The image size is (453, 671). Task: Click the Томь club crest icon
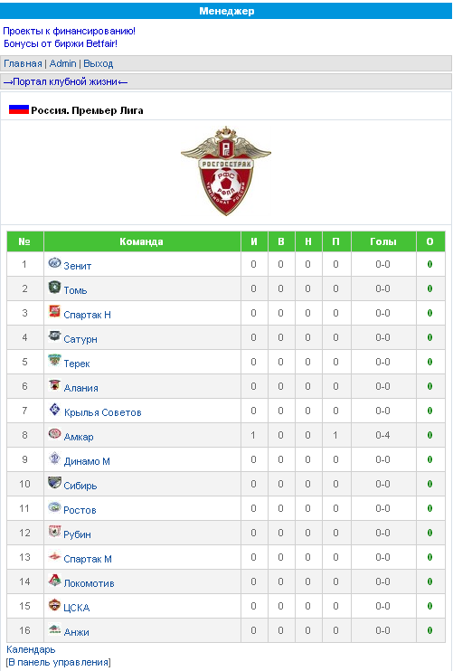coord(54,288)
